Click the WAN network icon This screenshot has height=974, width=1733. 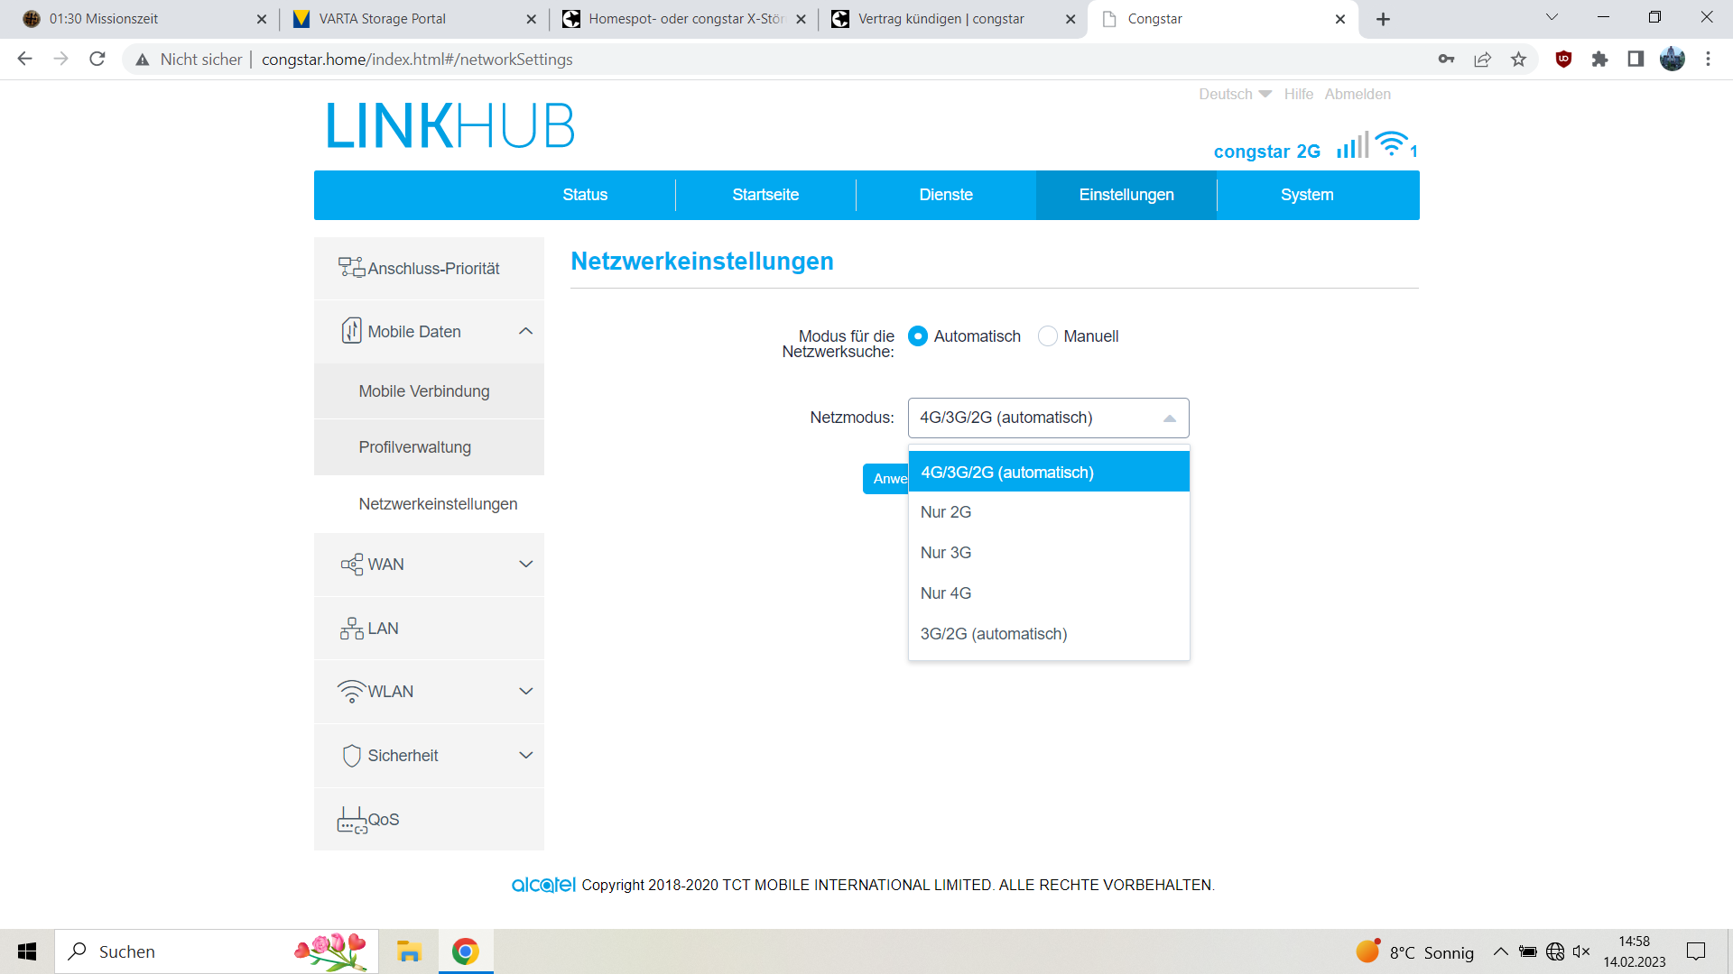click(x=351, y=565)
